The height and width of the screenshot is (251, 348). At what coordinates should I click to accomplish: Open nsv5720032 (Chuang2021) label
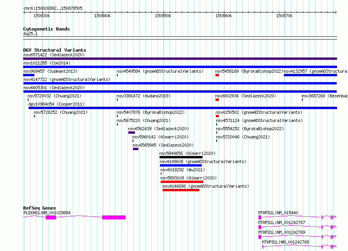[x=54, y=96]
